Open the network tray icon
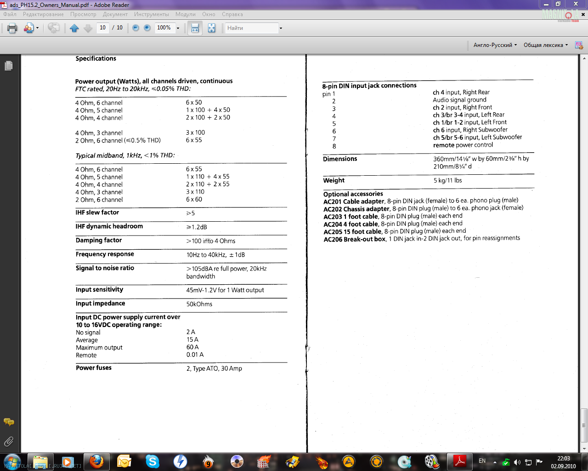Screen dimensions: 588x471 [528, 462]
